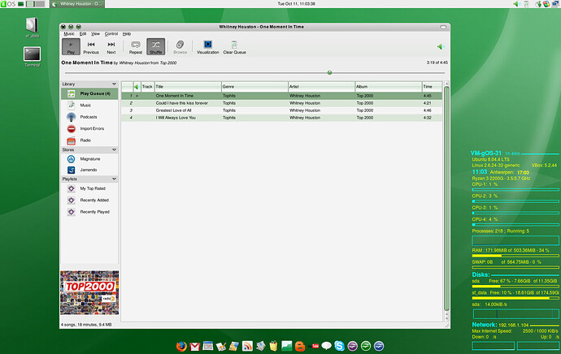Clear Queue via the toolbar button
Viewport: 561px width, 354px height.
click(234, 47)
